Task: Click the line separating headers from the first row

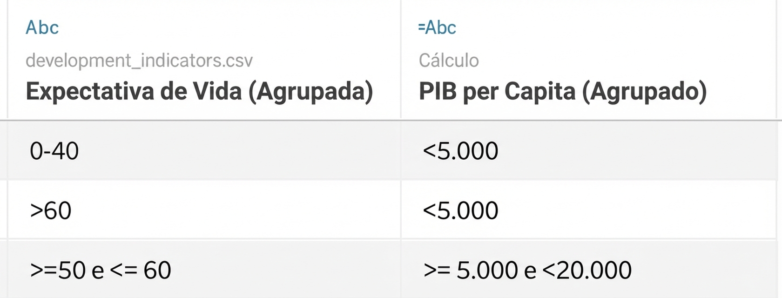Action: click(391, 121)
